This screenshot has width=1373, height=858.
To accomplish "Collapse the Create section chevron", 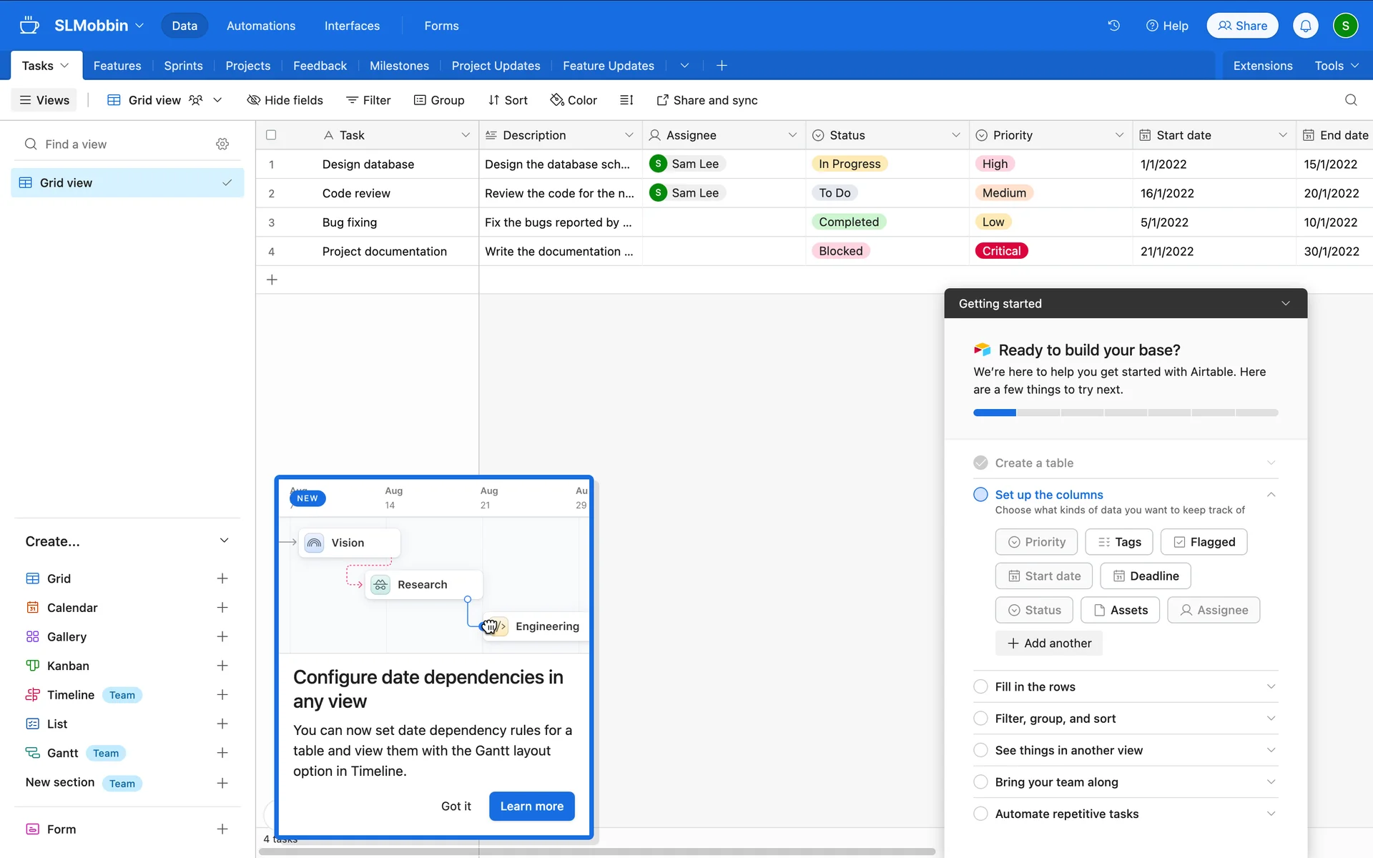I will (x=224, y=541).
